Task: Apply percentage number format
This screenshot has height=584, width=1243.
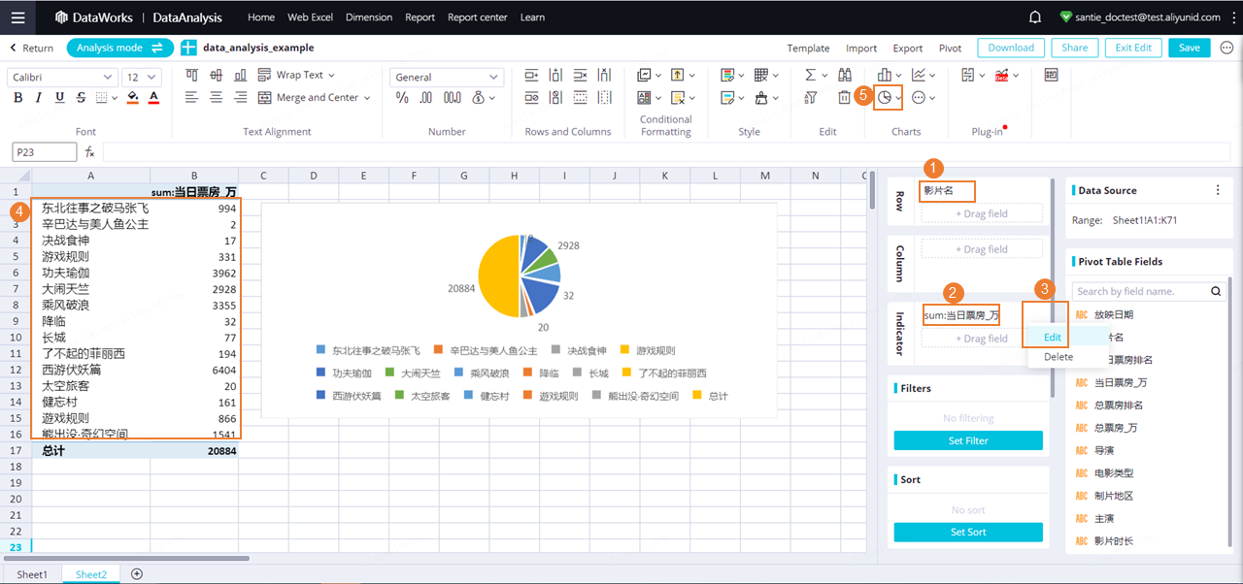Action: click(x=402, y=97)
